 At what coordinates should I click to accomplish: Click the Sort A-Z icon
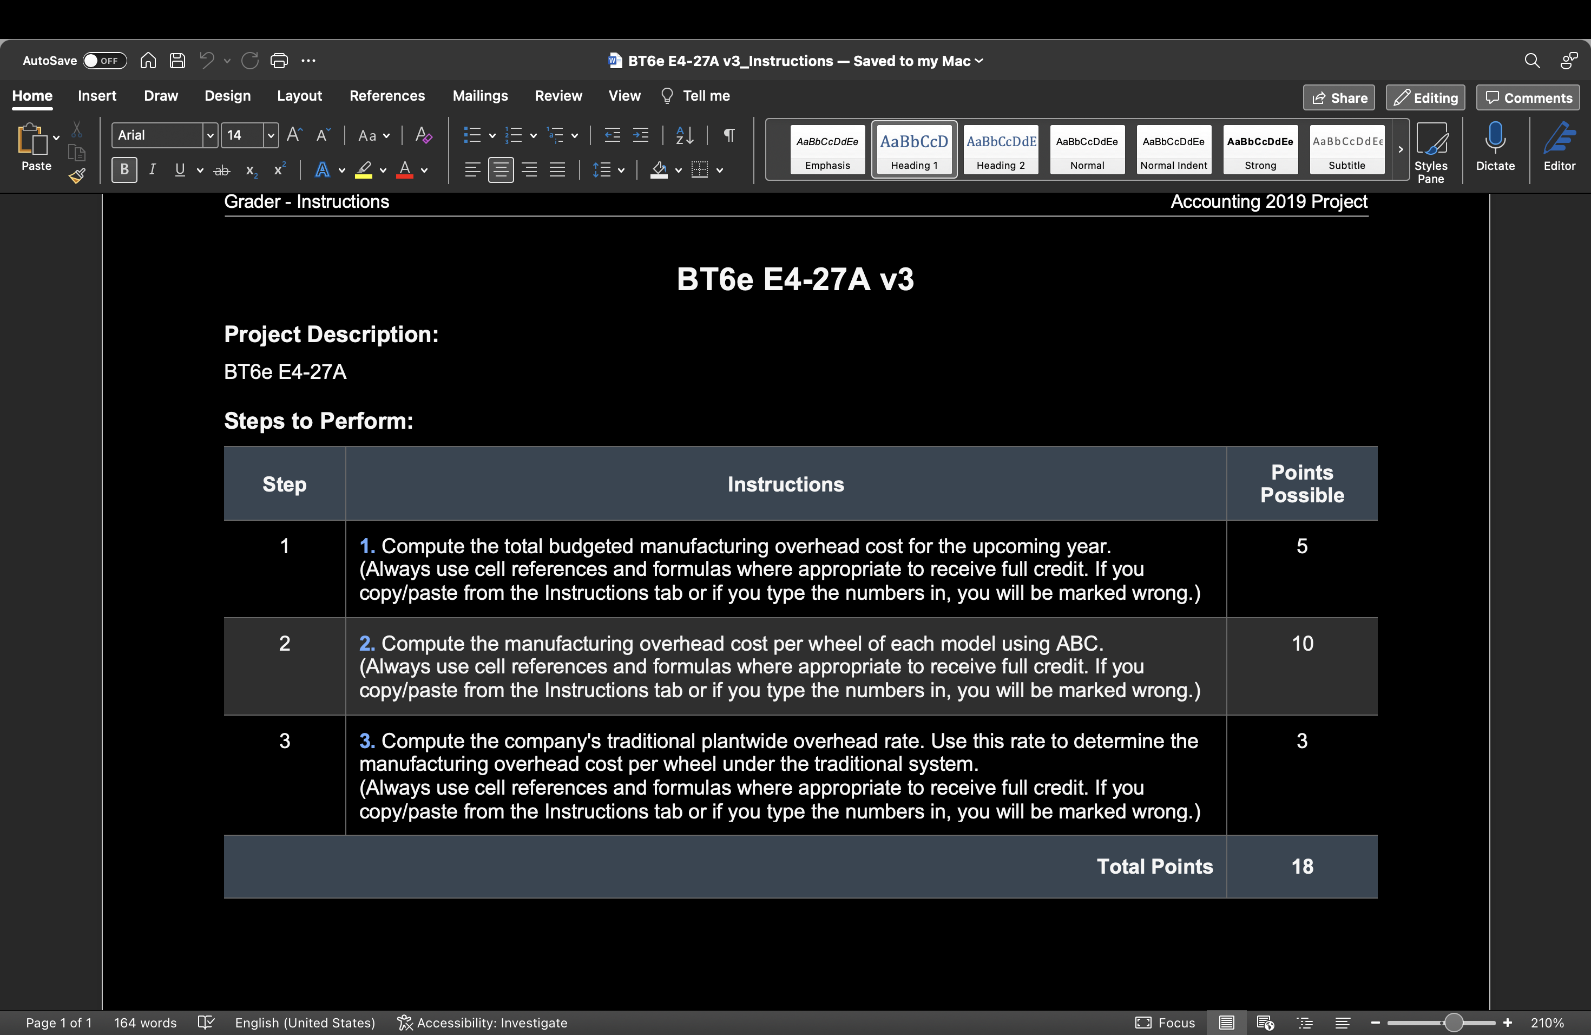click(685, 135)
